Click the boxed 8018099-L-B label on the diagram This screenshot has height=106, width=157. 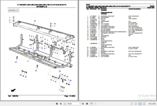(x=14, y=10)
